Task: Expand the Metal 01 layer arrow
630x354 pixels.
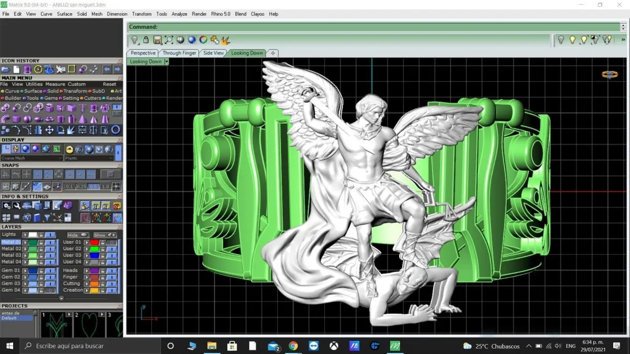Action: click(x=25, y=242)
